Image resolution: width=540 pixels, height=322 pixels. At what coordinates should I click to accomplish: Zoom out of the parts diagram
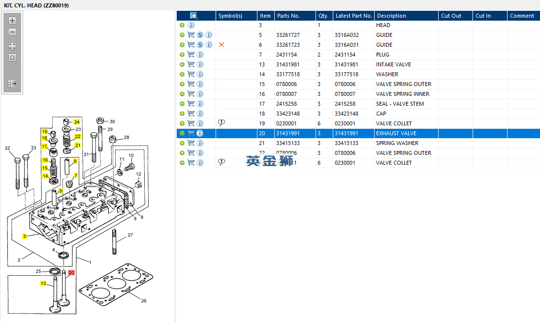[12, 32]
